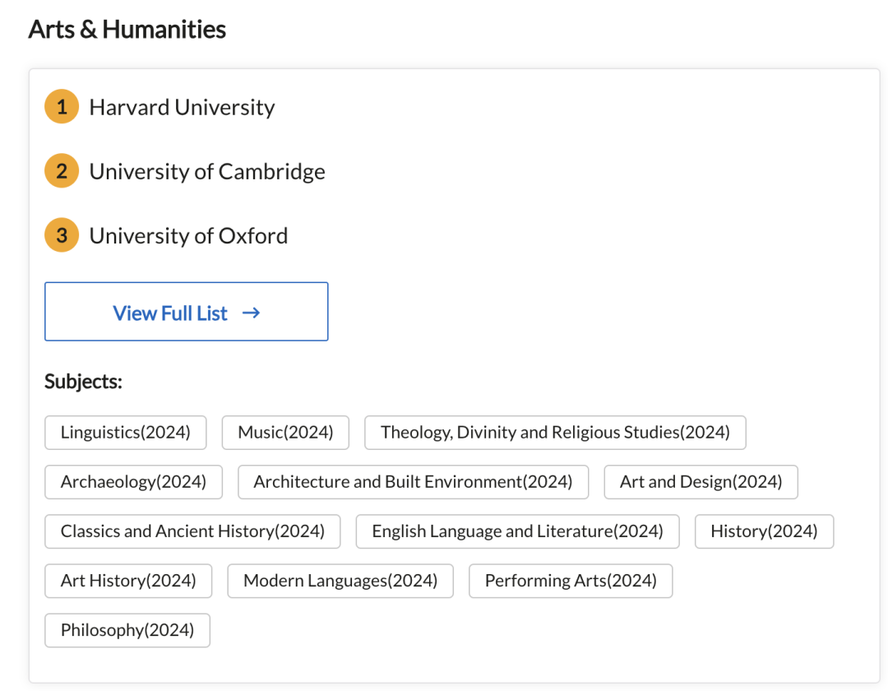This screenshot has width=888, height=691.
Task: Open the Harvard University entry
Action: (x=182, y=107)
